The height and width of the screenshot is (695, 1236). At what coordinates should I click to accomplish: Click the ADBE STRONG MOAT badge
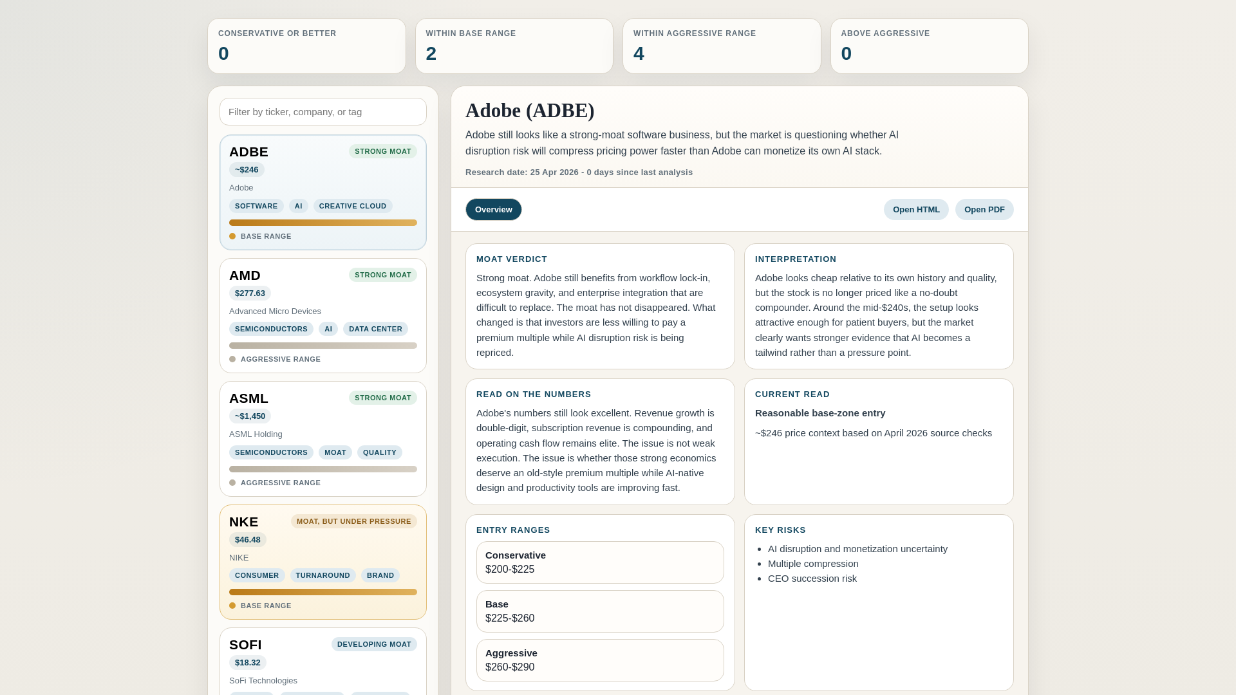point(383,151)
